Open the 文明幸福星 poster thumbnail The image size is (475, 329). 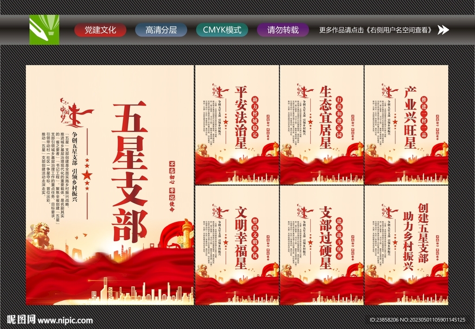237,245
